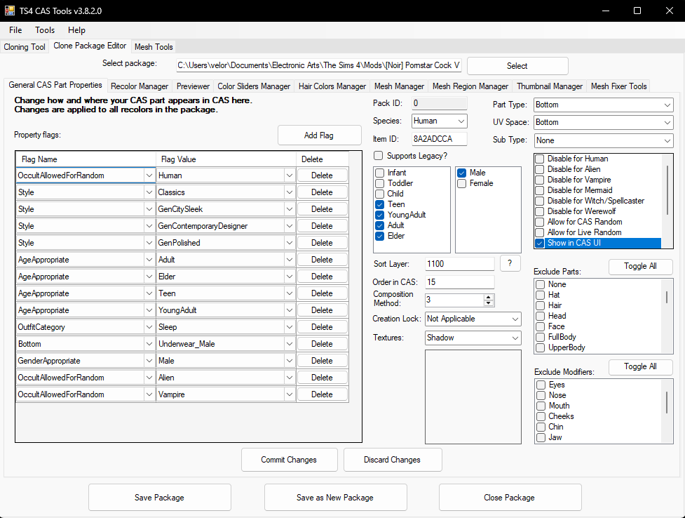The width and height of the screenshot is (685, 518).
Task: Toggle Allow for CAS Random option
Action: coord(540,222)
